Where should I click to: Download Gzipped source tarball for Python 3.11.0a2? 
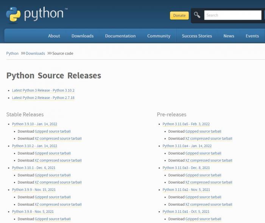[203, 197]
